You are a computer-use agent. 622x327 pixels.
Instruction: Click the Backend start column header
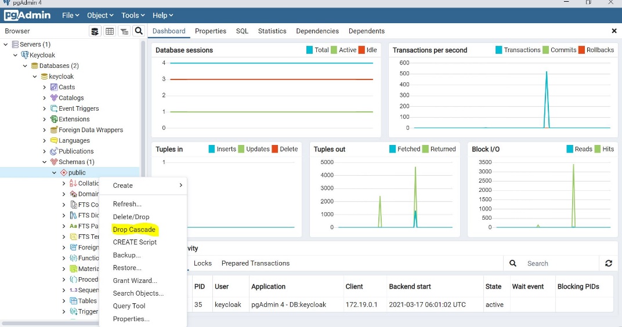(410, 286)
